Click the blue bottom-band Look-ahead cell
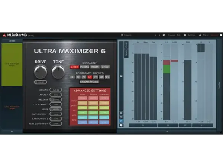The image size is (223, 167). (x=104, y=122)
